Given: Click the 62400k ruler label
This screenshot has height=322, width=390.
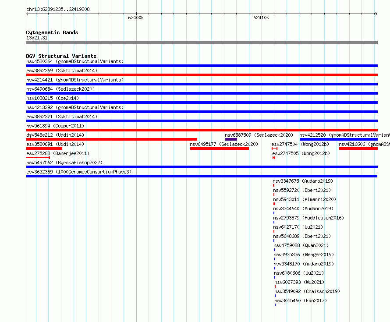Looking at the screenshot, I should click(x=136, y=18).
